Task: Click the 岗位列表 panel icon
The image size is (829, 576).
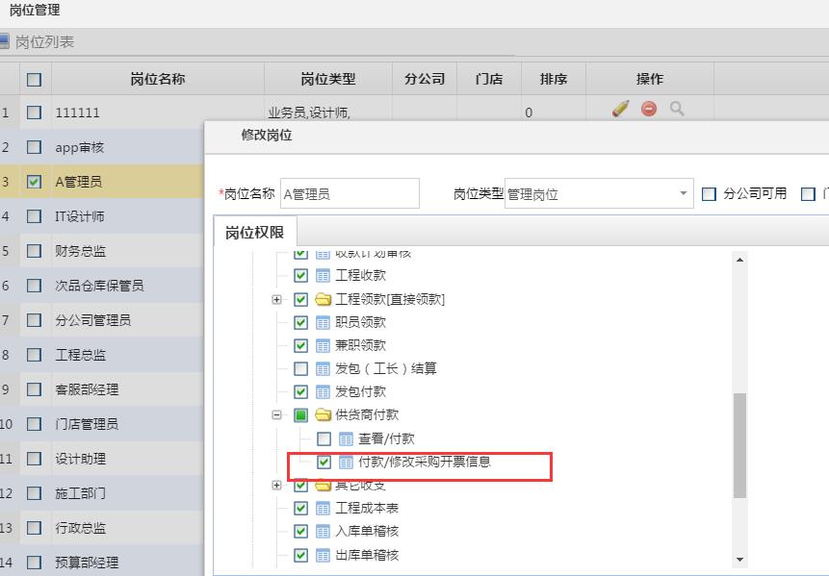Action: 5,41
